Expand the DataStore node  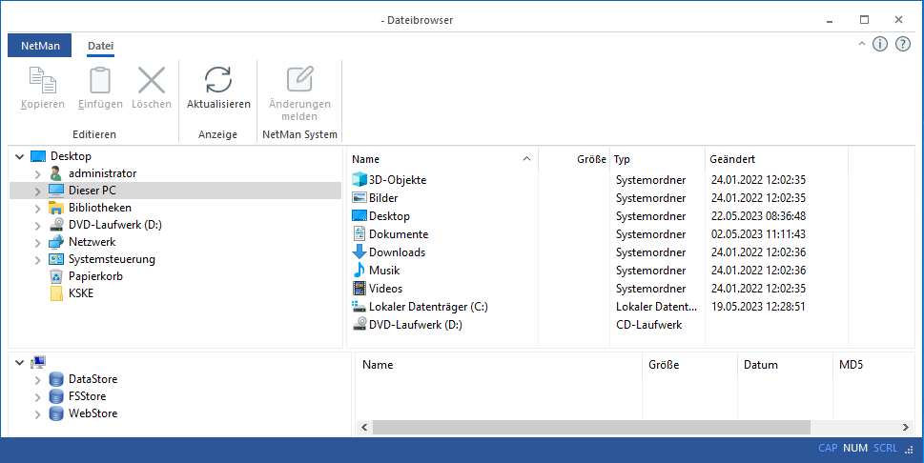tap(38, 380)
